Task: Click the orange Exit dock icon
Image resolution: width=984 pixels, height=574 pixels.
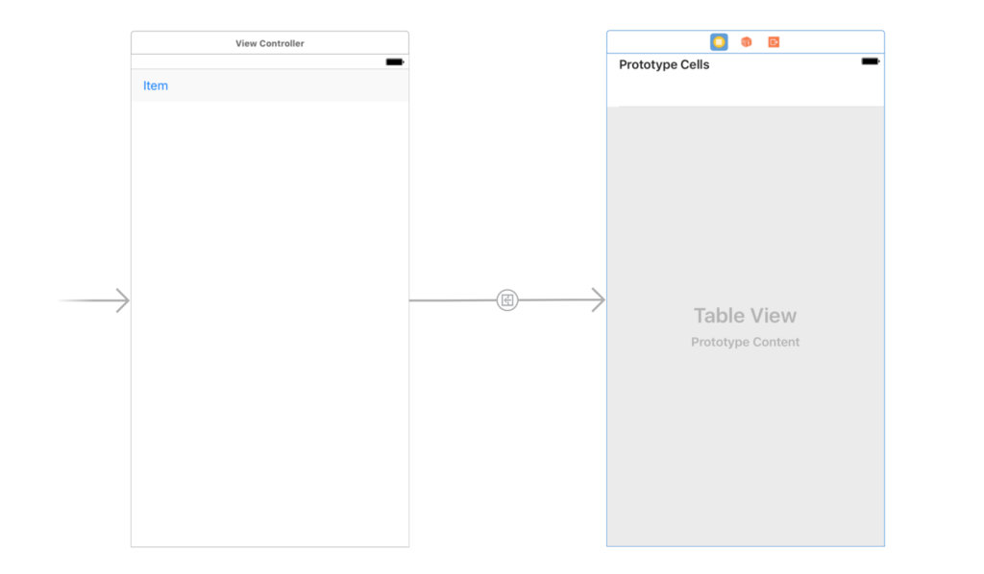Action: (774, 42)
